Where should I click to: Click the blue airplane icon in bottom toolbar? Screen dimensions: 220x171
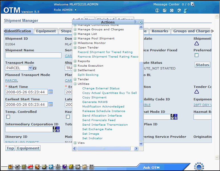pyautogui.click(x=51, y=166)
